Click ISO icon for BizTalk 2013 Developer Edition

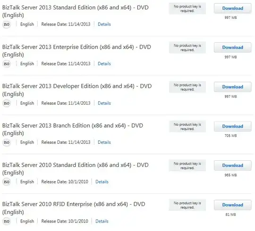coord(7,103)
